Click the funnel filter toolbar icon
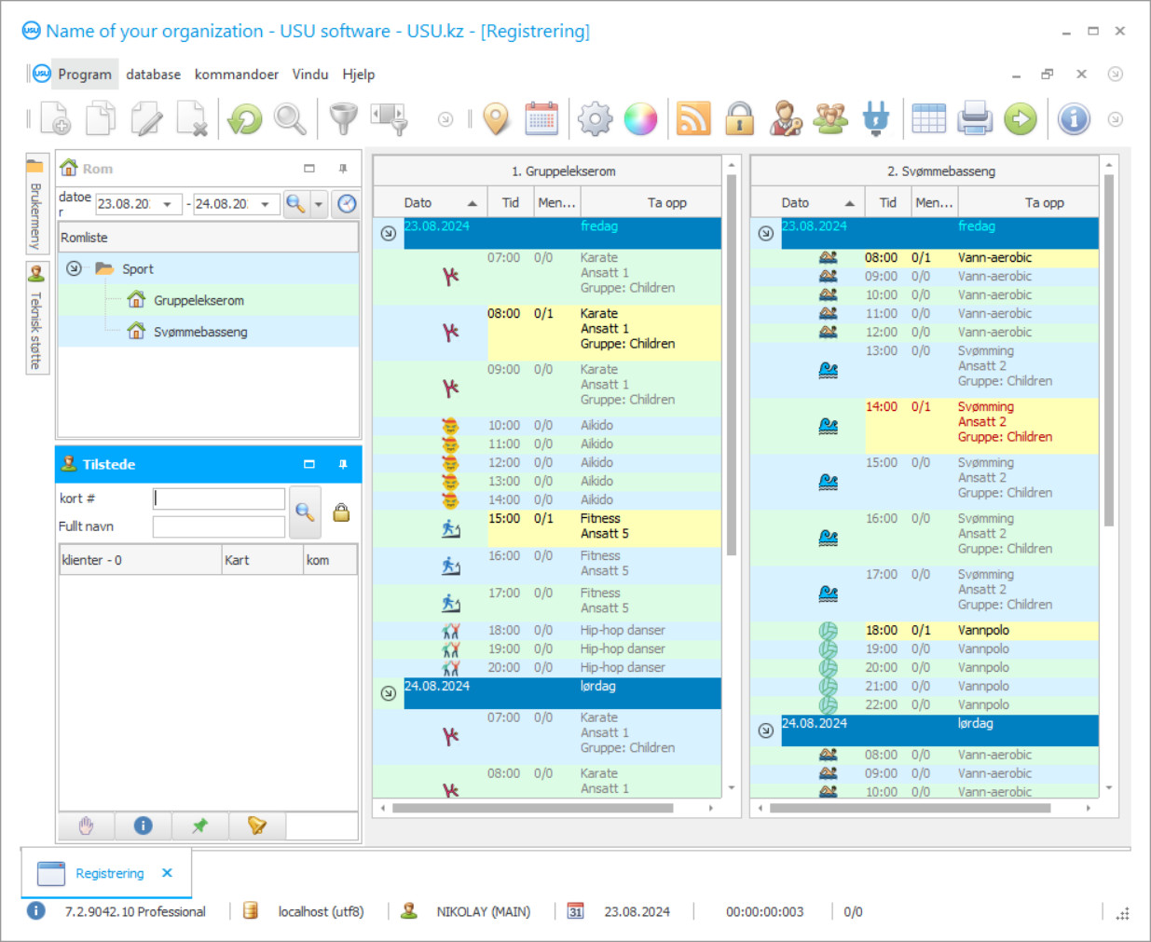 tap(344, 119)
